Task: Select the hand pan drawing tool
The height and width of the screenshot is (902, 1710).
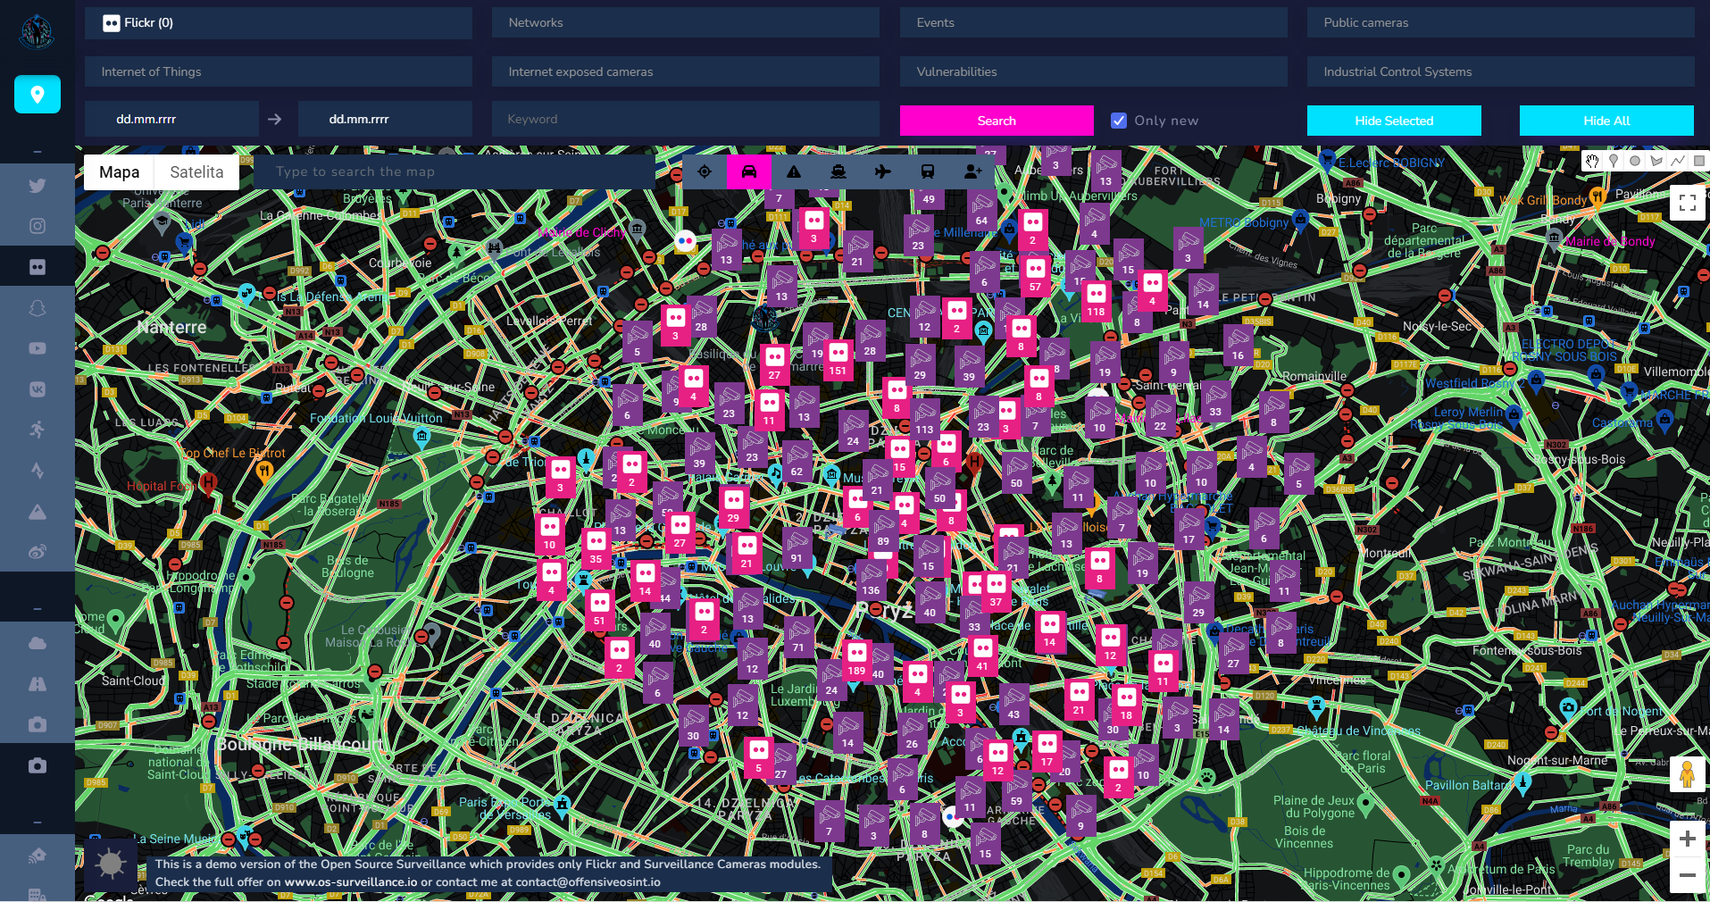Action: click(1592, 162)
